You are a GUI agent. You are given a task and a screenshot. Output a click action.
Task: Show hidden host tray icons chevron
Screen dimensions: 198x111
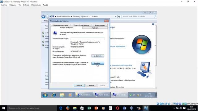[174, 108]
